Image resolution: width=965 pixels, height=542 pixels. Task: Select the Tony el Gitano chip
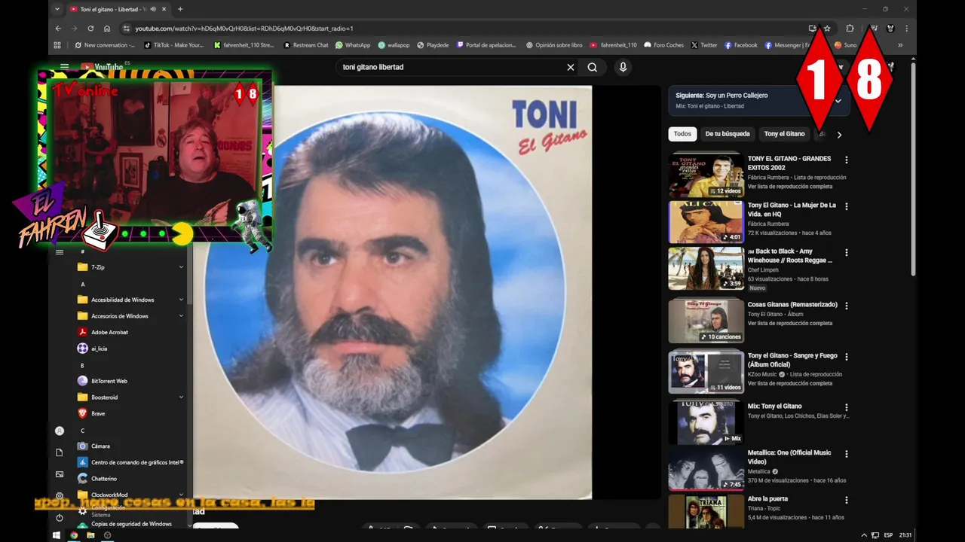tap(785, 134)
